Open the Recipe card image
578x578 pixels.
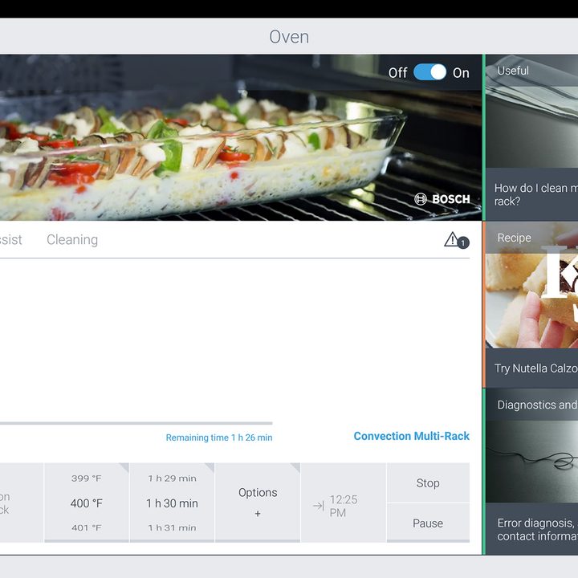tap(531, 285)
